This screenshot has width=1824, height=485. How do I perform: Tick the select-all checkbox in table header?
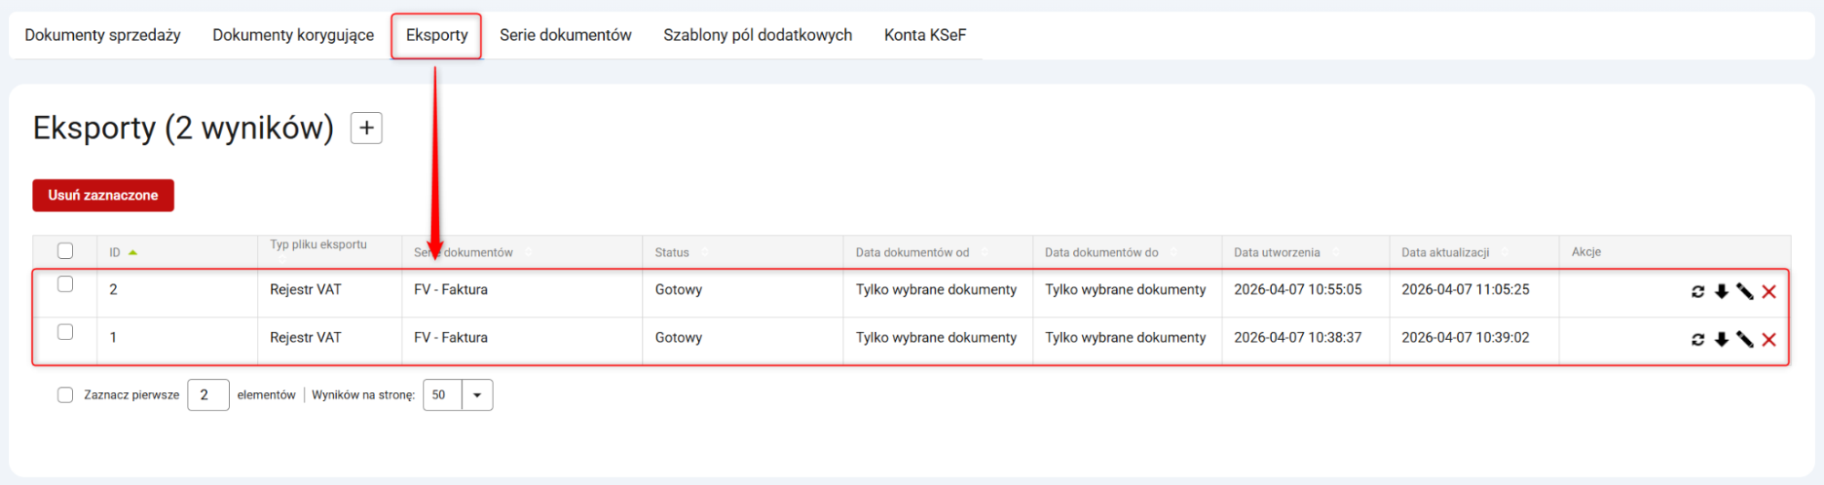coord(65,251)
